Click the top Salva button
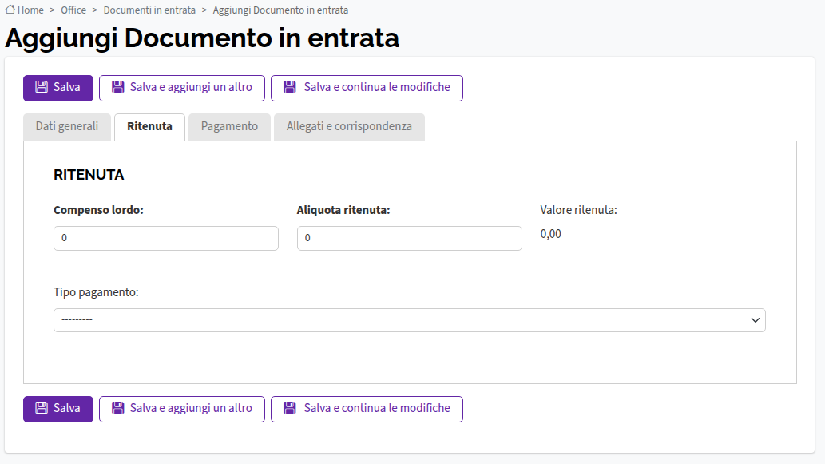 coord(58,88)
